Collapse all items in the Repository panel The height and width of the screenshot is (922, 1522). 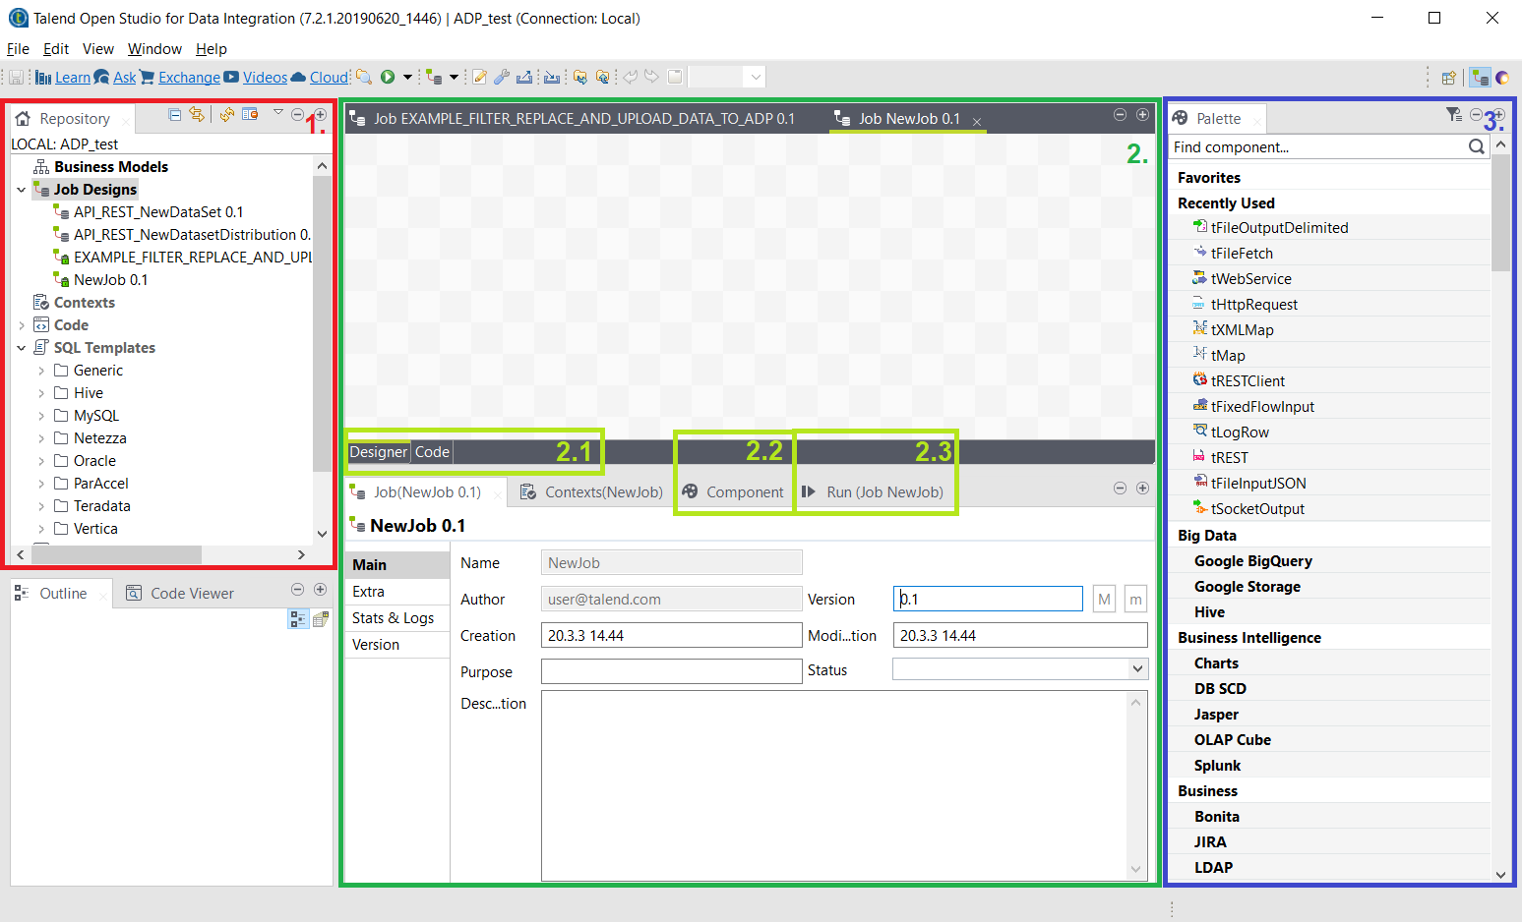174,115
